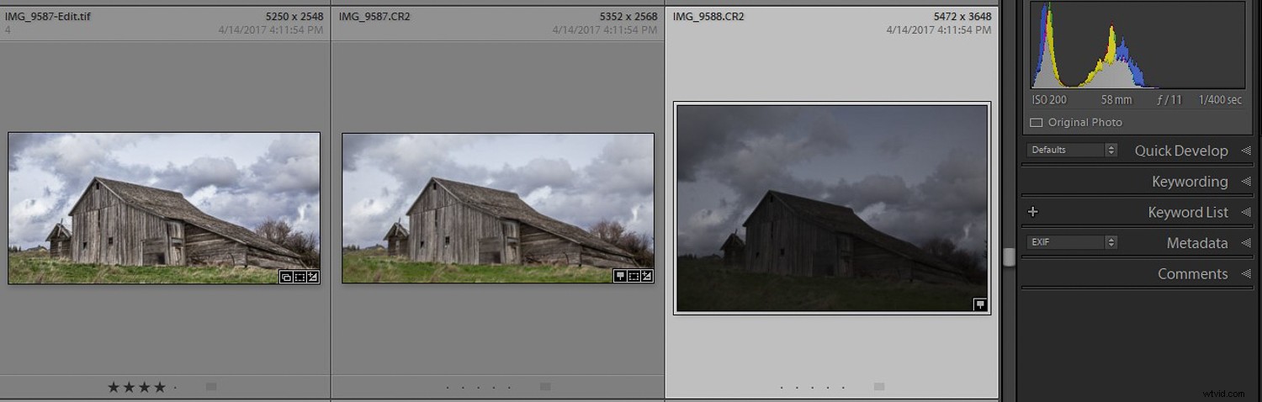Click the keyword badge on IMG_9588.CR2 thumbnail
This screenshot has width=1262, height=402.
point(980,304)
